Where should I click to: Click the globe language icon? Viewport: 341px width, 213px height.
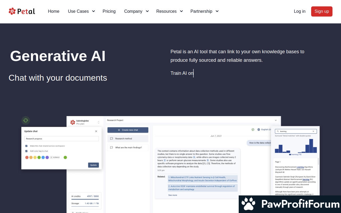coord(258,130)
